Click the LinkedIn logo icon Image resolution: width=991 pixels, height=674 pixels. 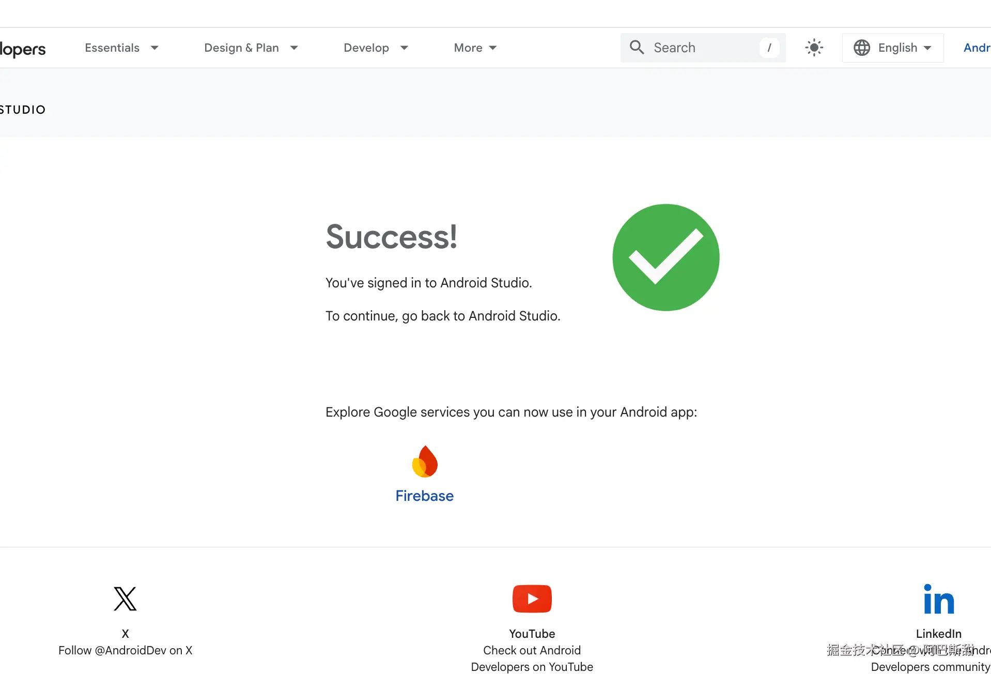pyautogui.click(x=938, y=600)
